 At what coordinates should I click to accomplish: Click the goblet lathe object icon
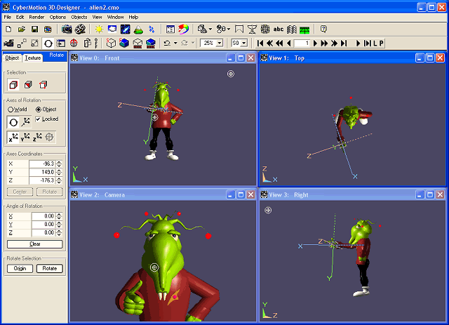[252, 29]
